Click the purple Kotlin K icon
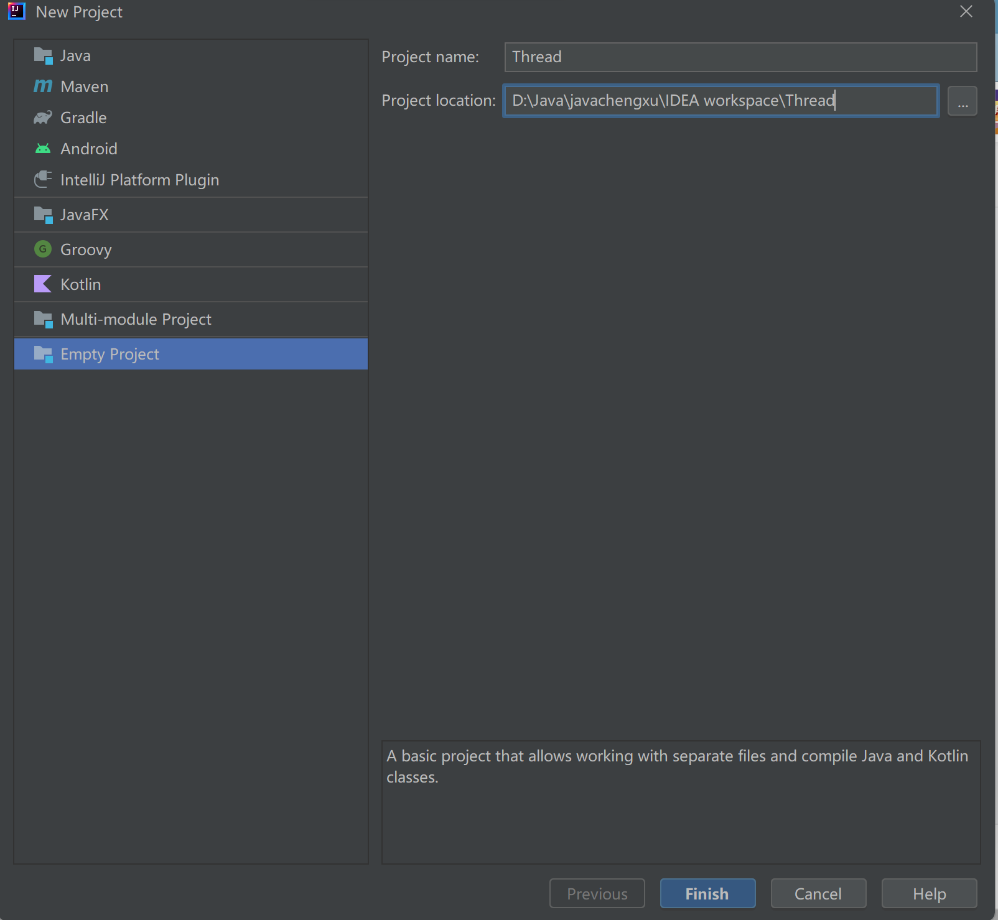This screenshot has width=998, height=920. 43,284
